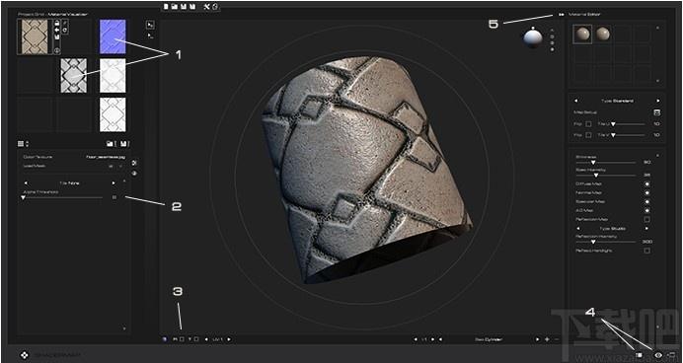This screenshot has height=363, width=683.
Task: Toggle the Specular Map checkbox
Action: (647, 202)
